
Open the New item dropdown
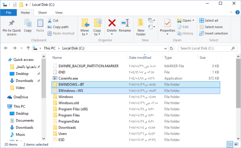[151, 20]
